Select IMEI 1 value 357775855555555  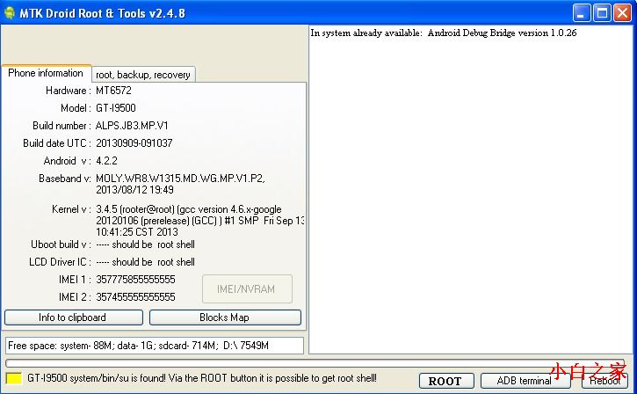click(x=135, y=280)
